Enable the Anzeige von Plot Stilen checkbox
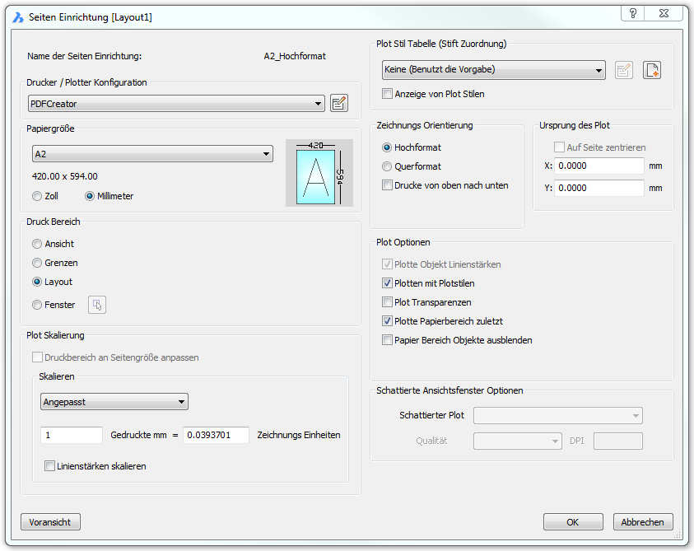Screen dimensions: 694x551 388,94
